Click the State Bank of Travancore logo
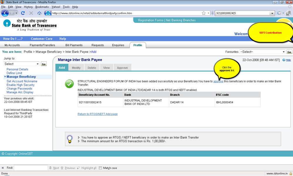This screenshot has width=293, height=176. point(30,25)
